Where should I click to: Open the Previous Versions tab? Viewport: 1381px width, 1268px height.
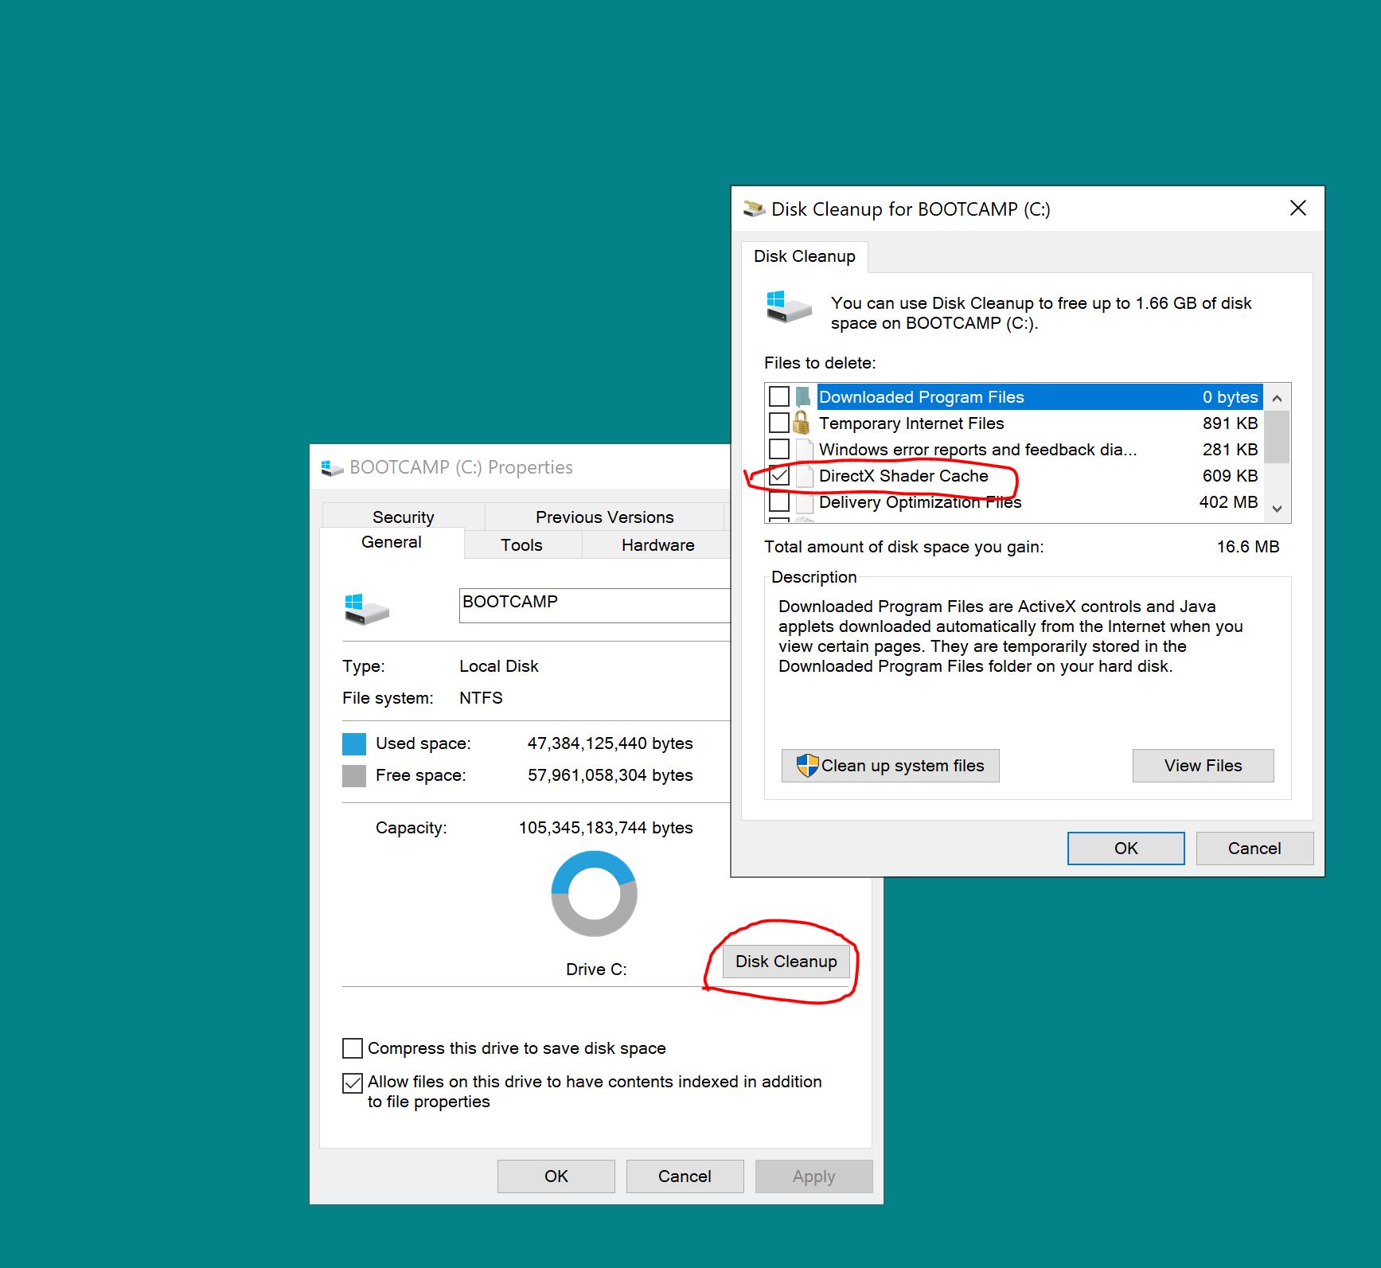(x=604, y=517)
